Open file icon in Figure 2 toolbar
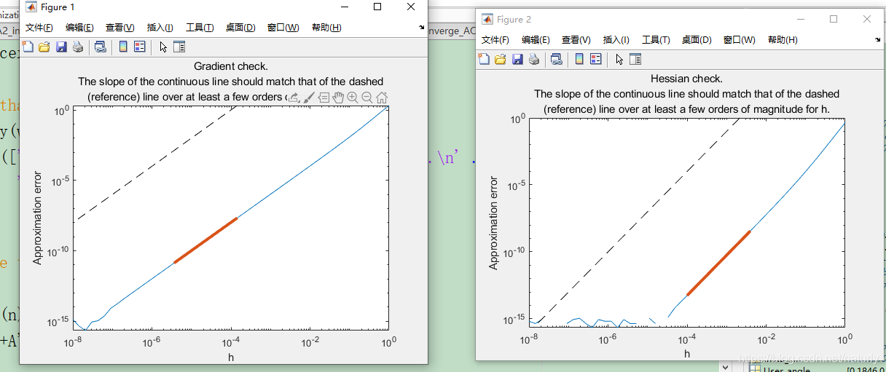 pyautogui.click(x=500, y=59)
